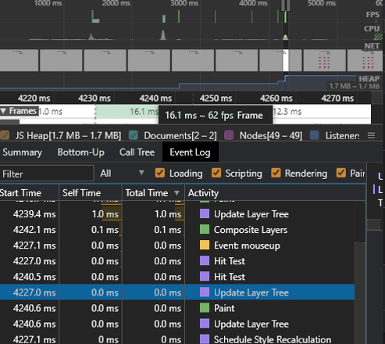The image size is (385, 344).
Task: Sort by the Self Time column
Action: 91,193
